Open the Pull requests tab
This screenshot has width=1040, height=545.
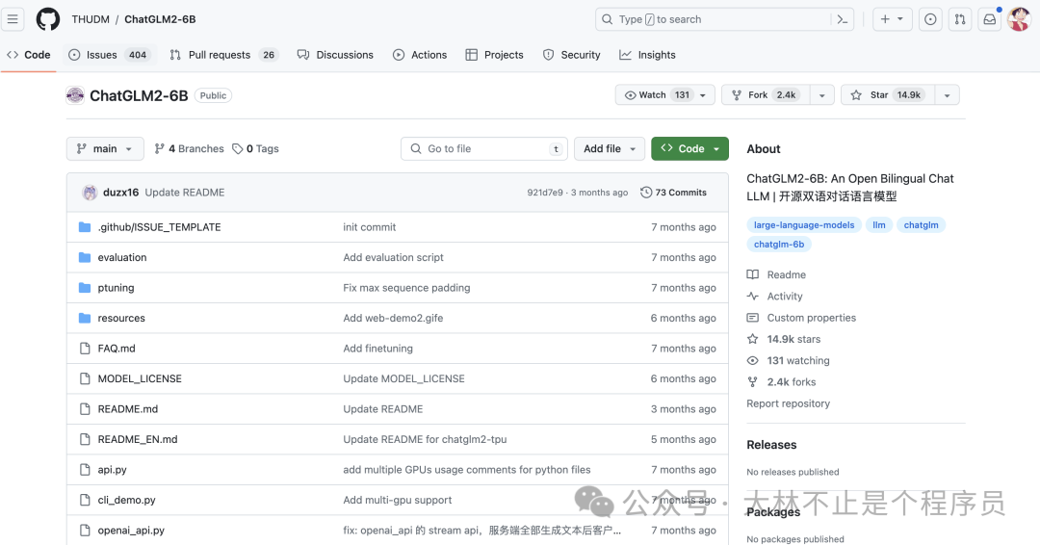pos(222,55)
